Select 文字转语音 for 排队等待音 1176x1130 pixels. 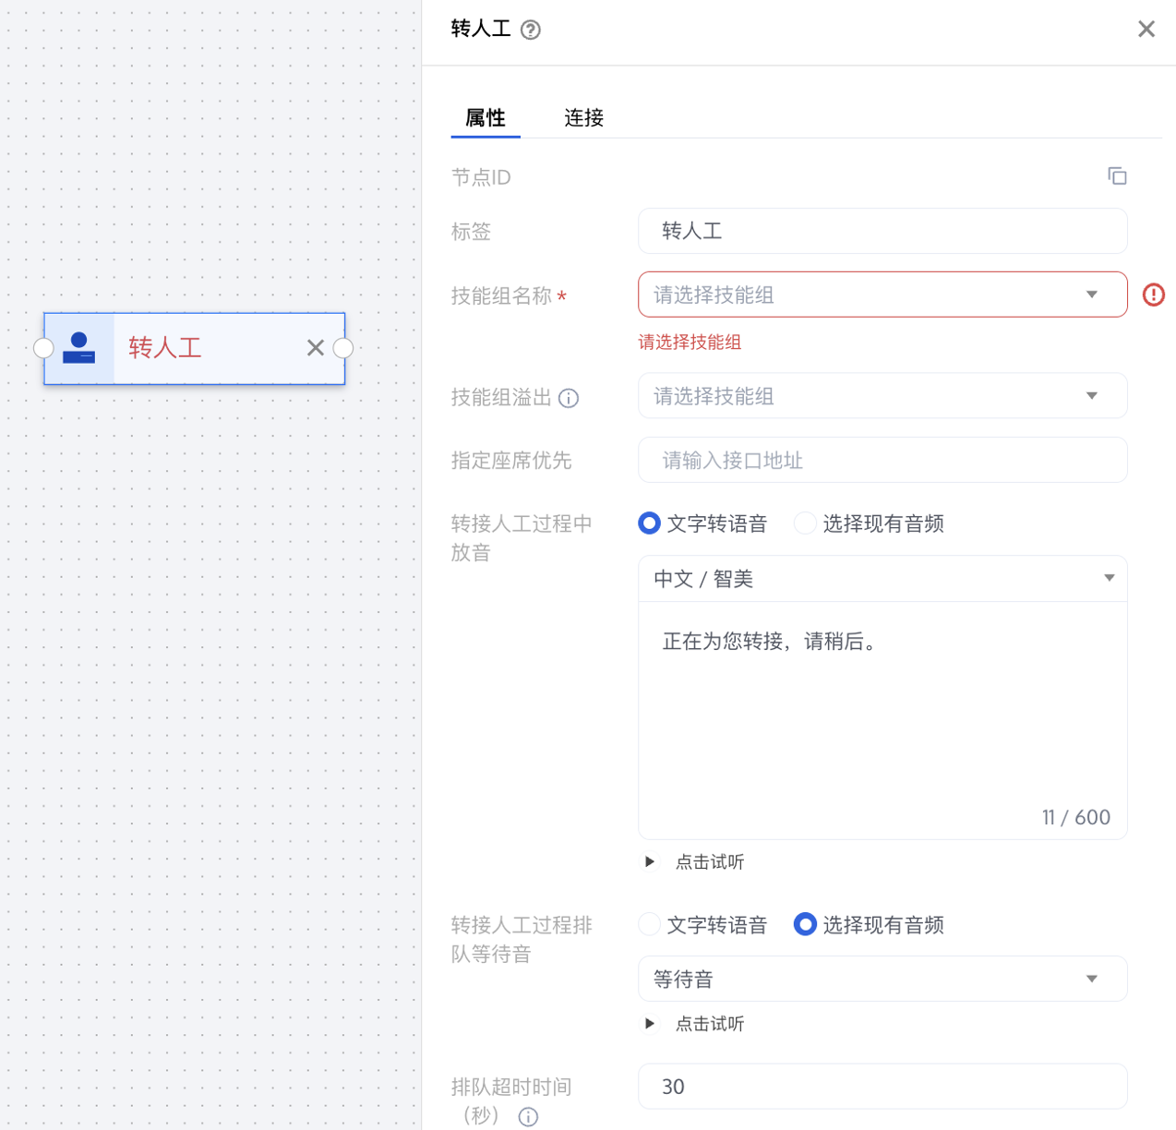click(x=650, y=924)
